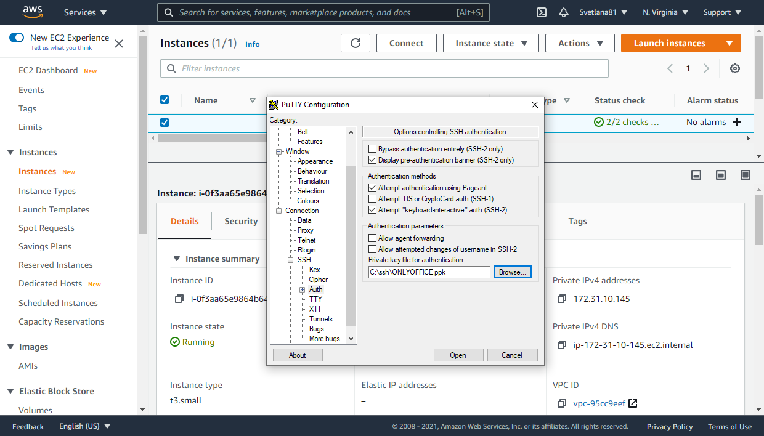Expand the Actions dropdown menu

point(579,43)
